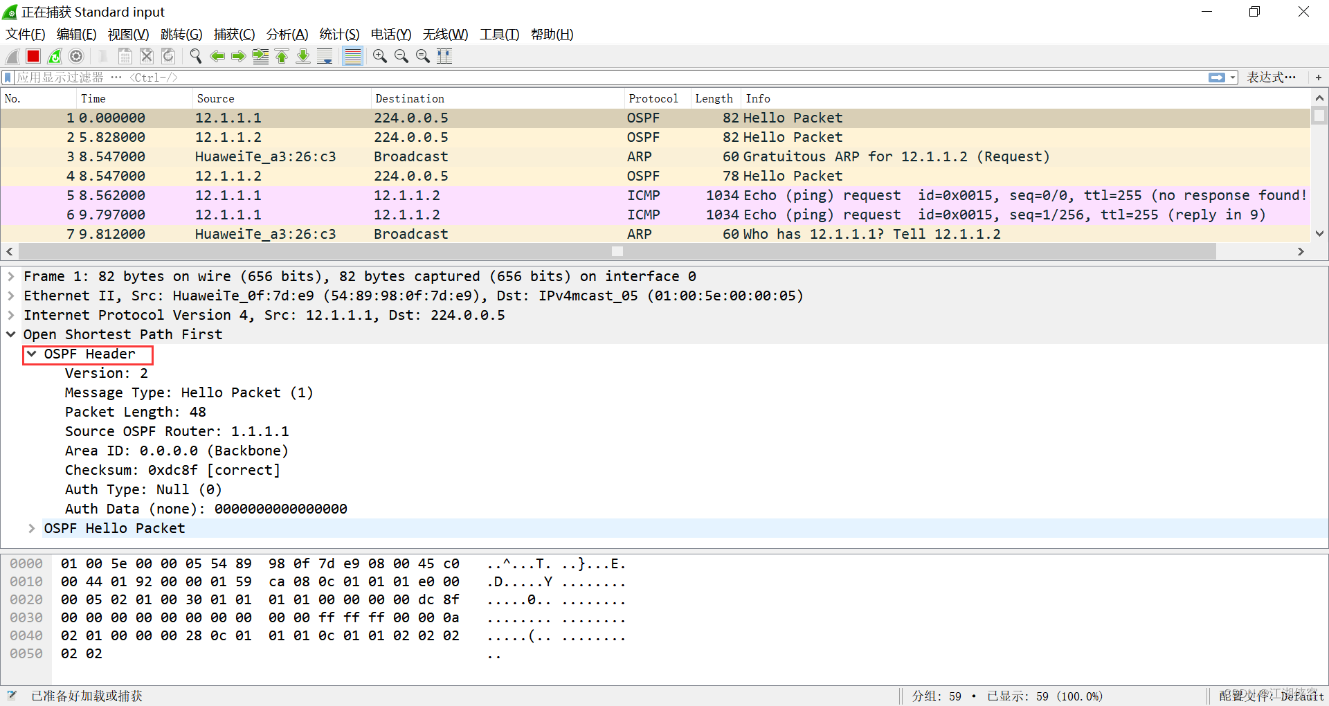This screenshot has height=706, width=1329.
Task: Reset text zoom to normal size
Action: pyautogui.click(x=423, y=57)
